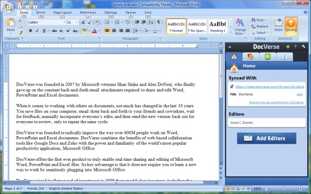
Task: Expand the Change Styles menu
Action: click(x=240, y=27)
